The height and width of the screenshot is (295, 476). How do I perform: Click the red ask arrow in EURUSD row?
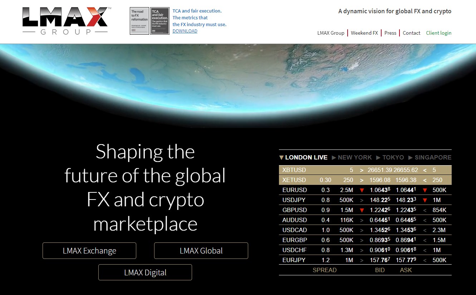[425, 190]
